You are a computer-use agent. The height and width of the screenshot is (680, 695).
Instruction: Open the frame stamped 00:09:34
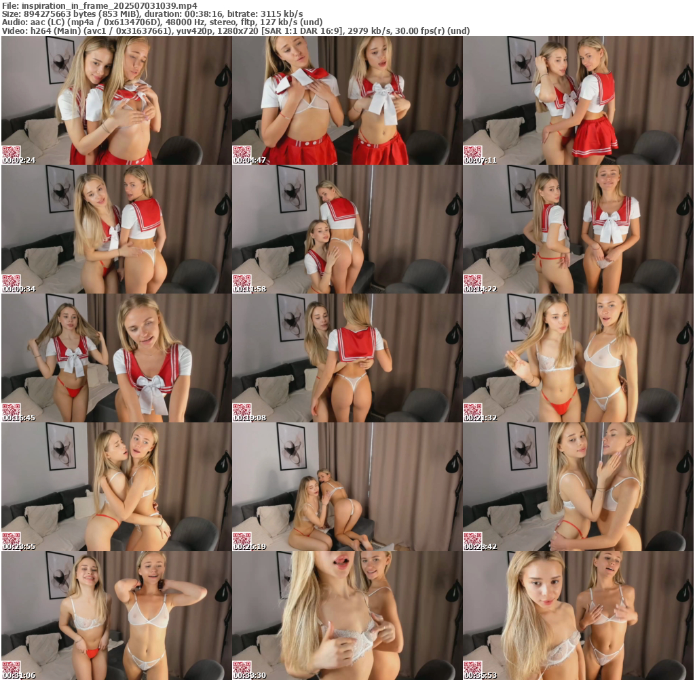pos(116,229)
